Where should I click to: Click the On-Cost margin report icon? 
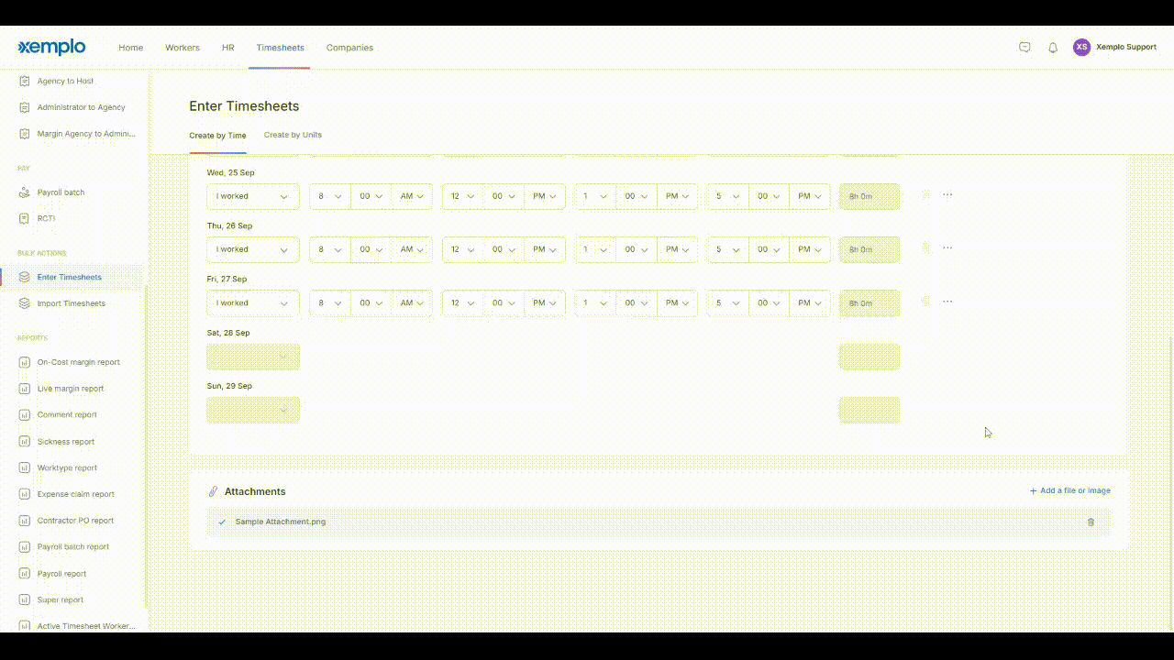[25, 362]
